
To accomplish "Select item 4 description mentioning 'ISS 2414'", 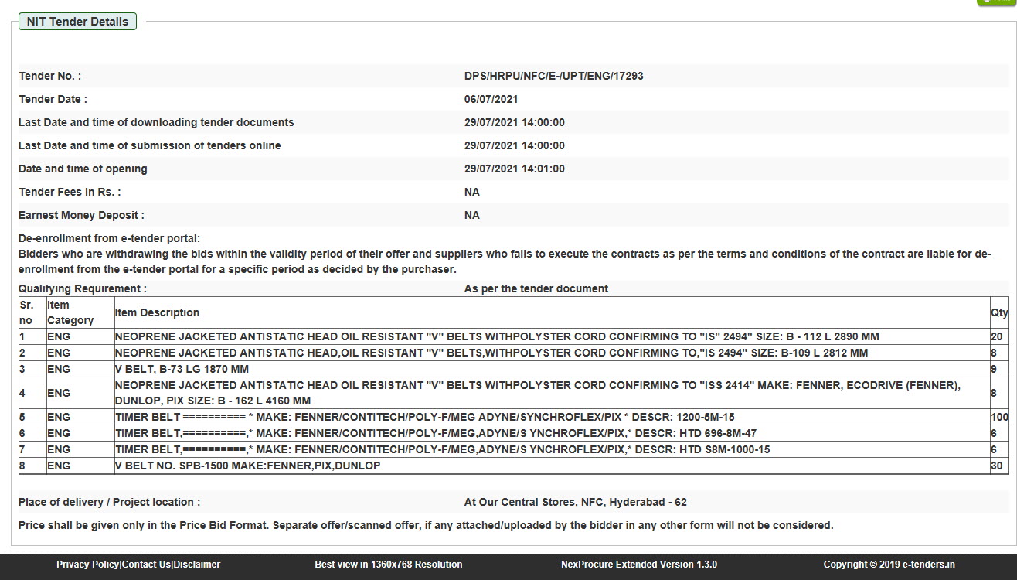I will [x=538, y=393].
